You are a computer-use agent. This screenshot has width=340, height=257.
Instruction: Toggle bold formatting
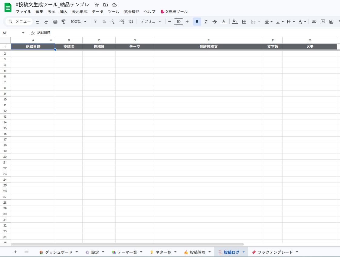[197, 22]
